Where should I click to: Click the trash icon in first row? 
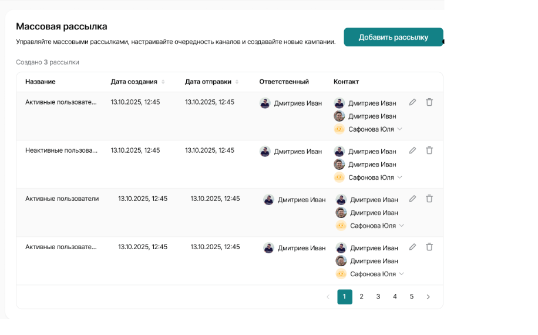point(429,102)
